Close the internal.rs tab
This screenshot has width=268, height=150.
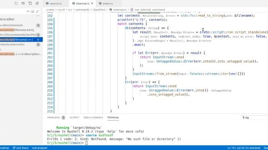point(92,3)
